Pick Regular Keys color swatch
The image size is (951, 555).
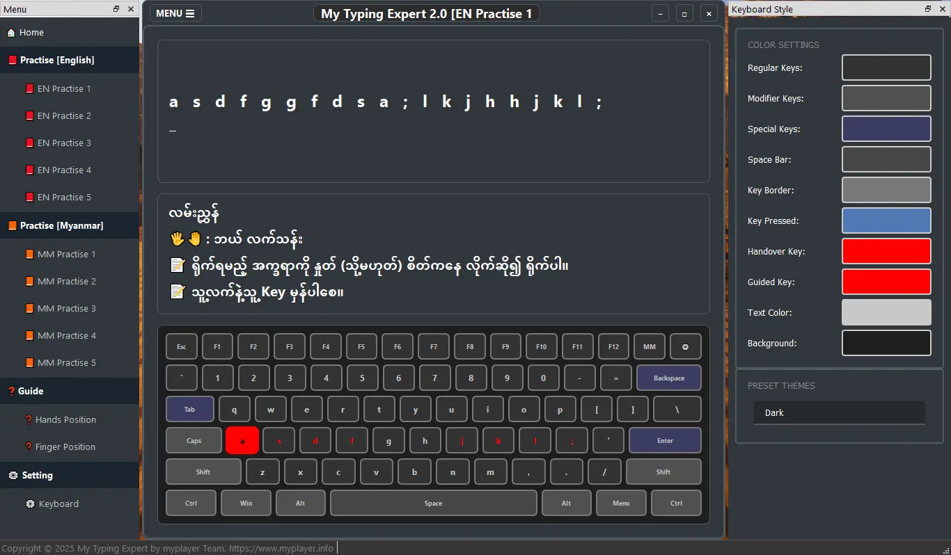[886, 68]
